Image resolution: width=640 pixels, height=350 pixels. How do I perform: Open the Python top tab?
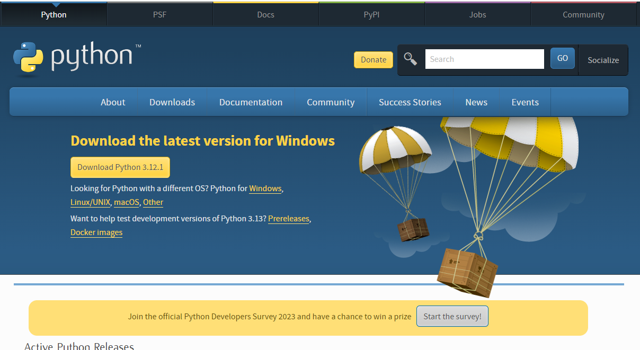54,14
